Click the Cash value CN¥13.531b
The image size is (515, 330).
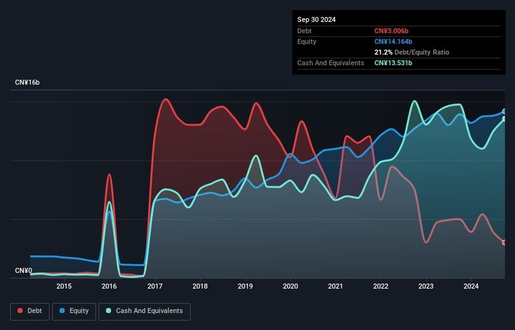[x=393, y=63]
